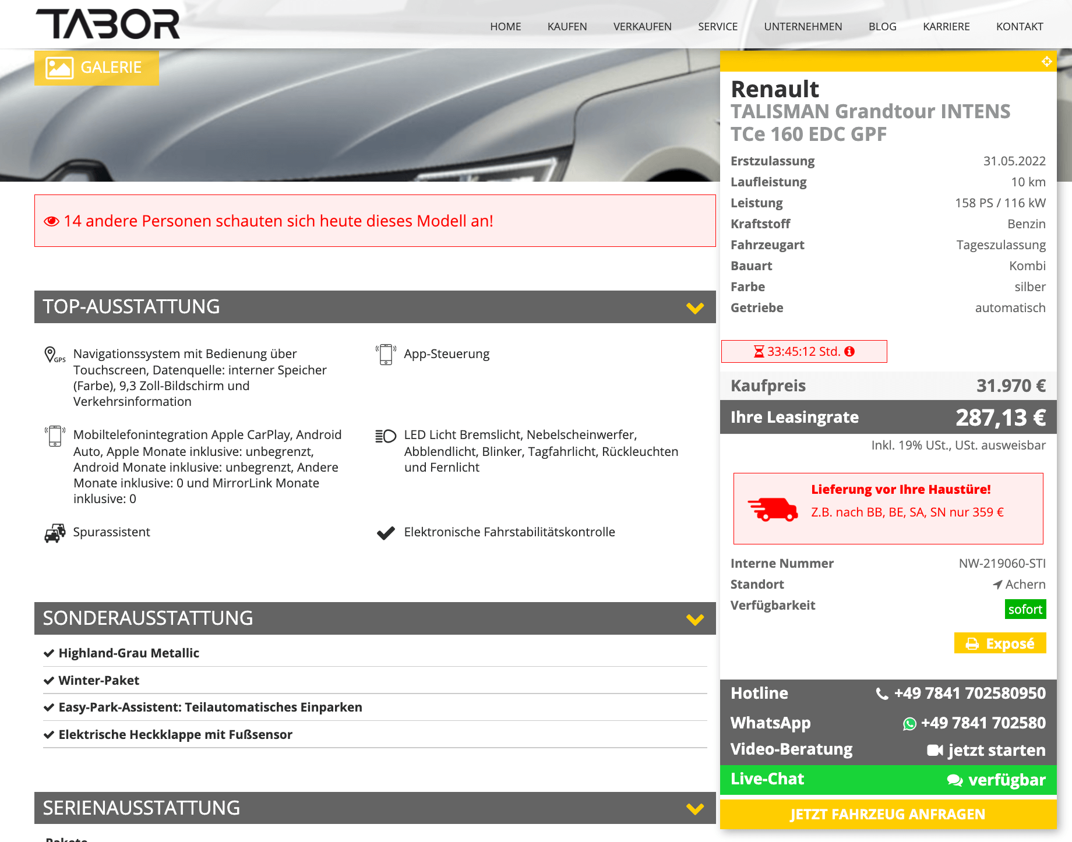
Task: Click the phone handset icon beside the Hotline number
Action: (x=882, y=694)
